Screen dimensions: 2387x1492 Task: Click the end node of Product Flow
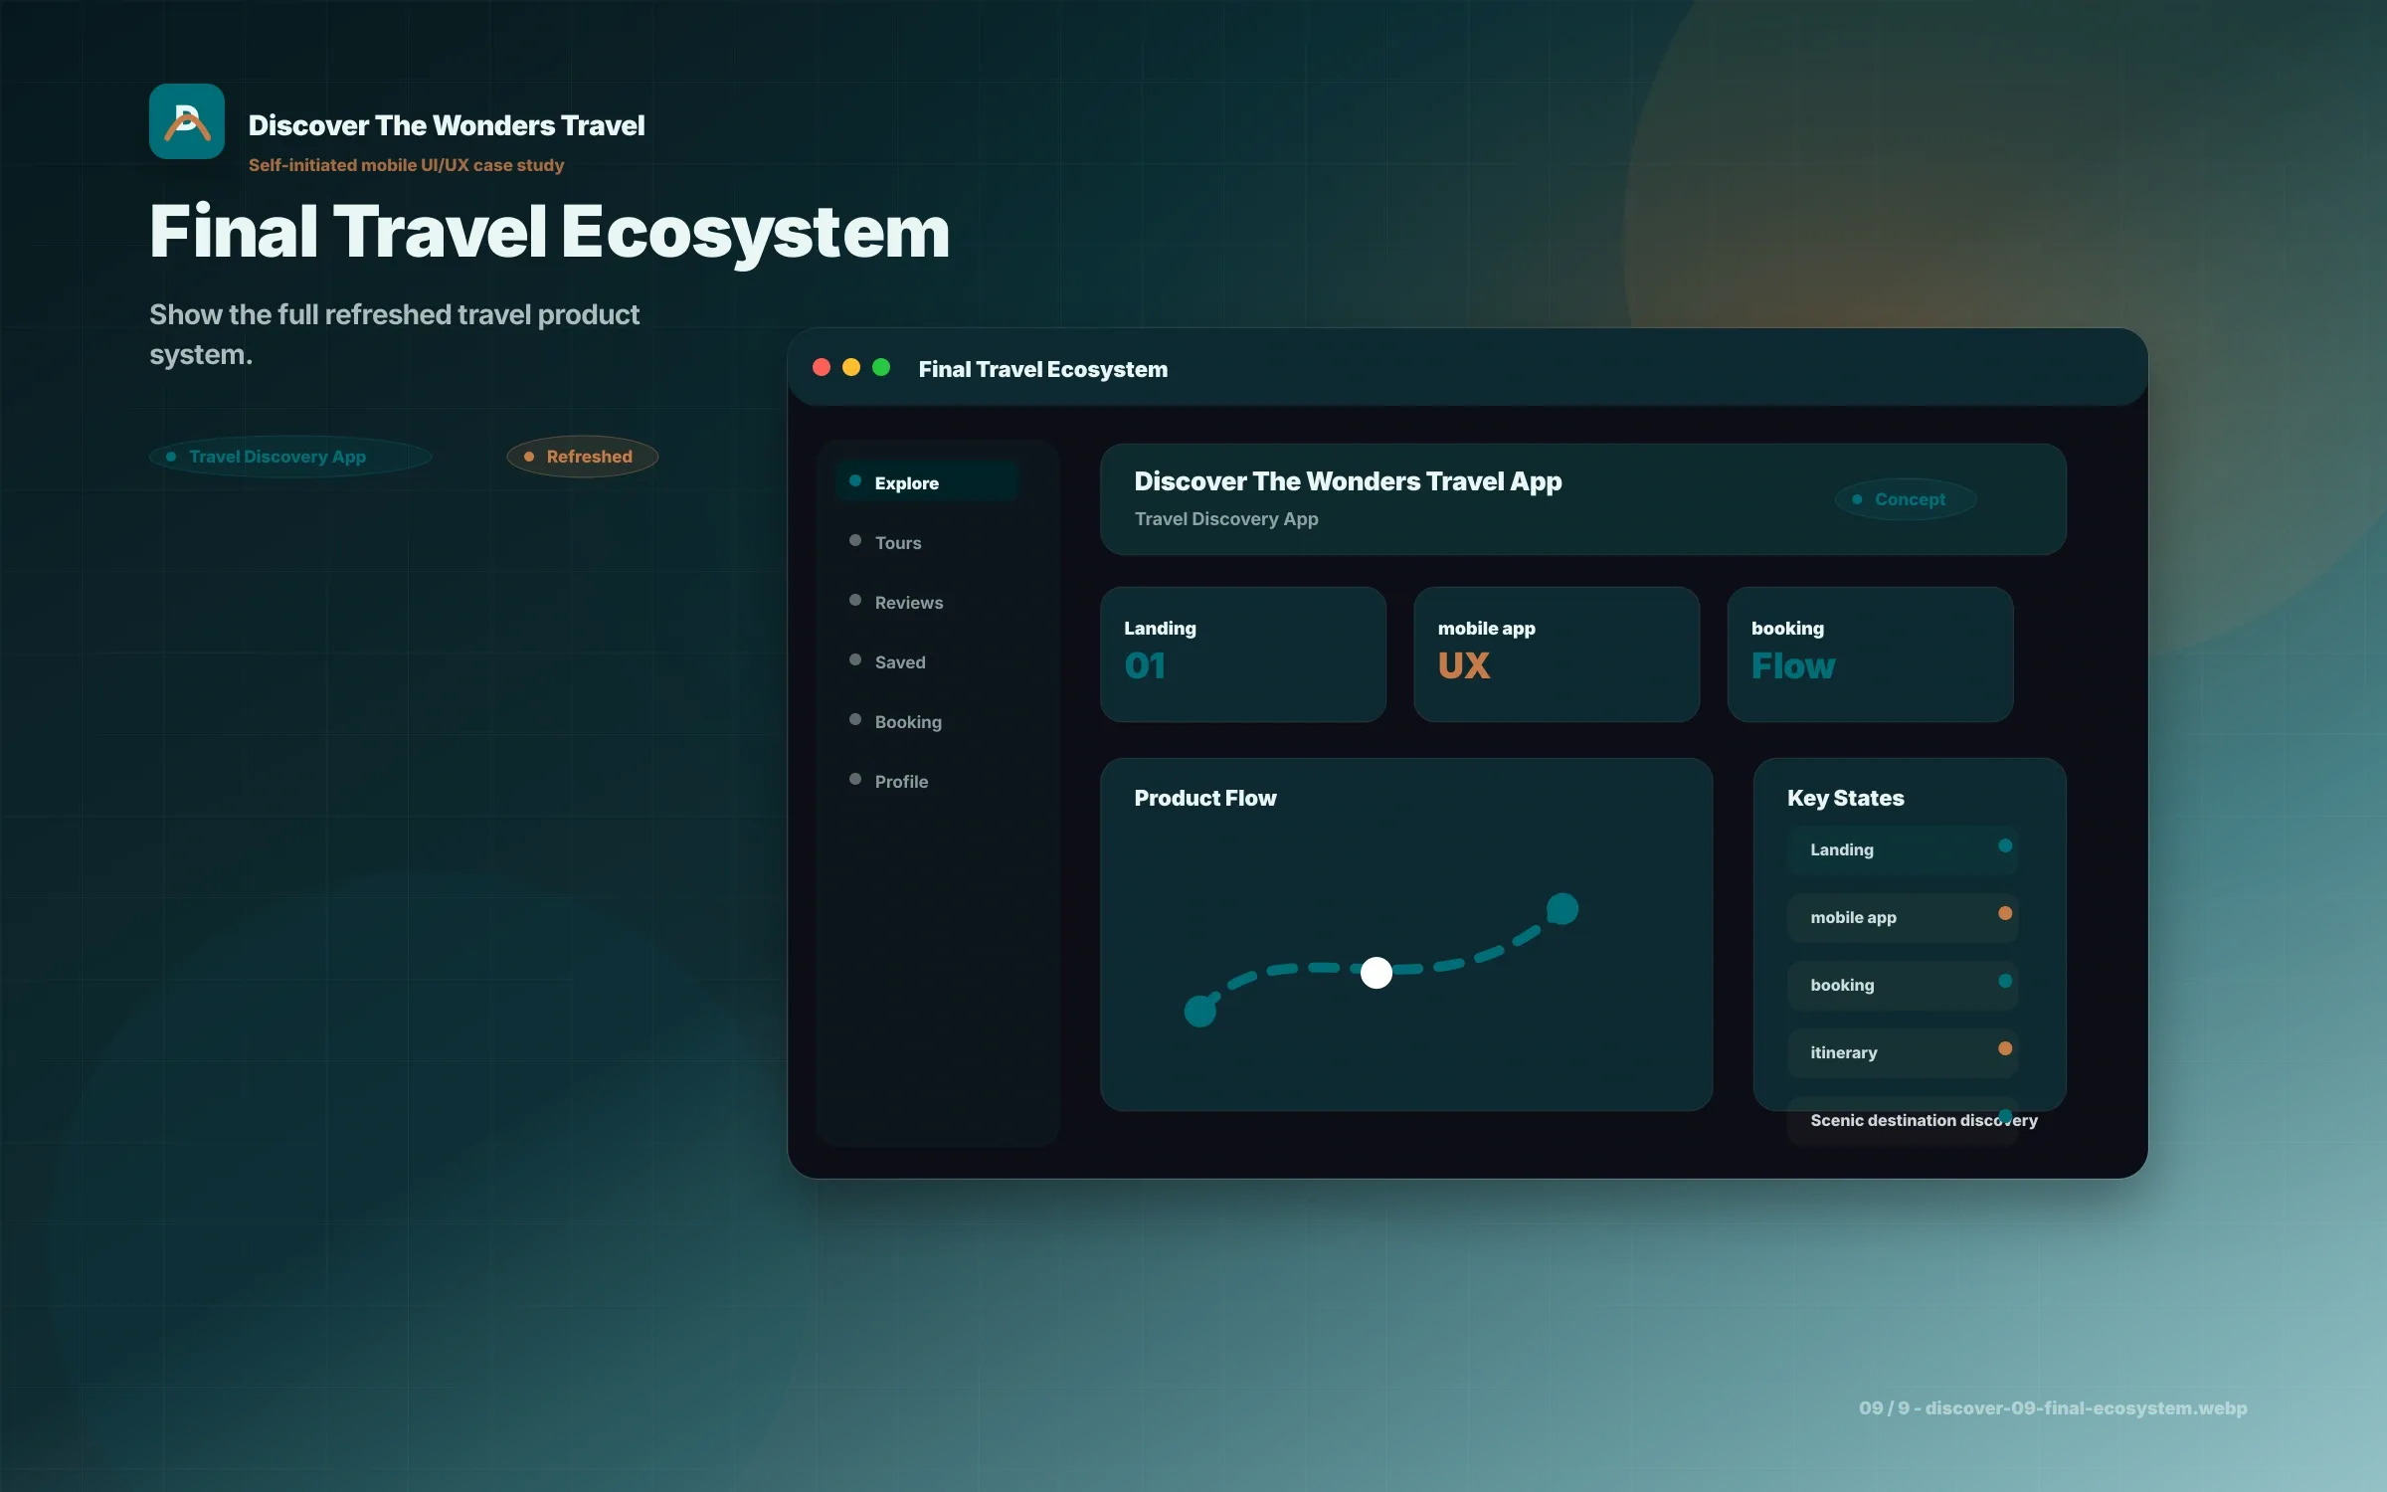[x=1562, y=908]
